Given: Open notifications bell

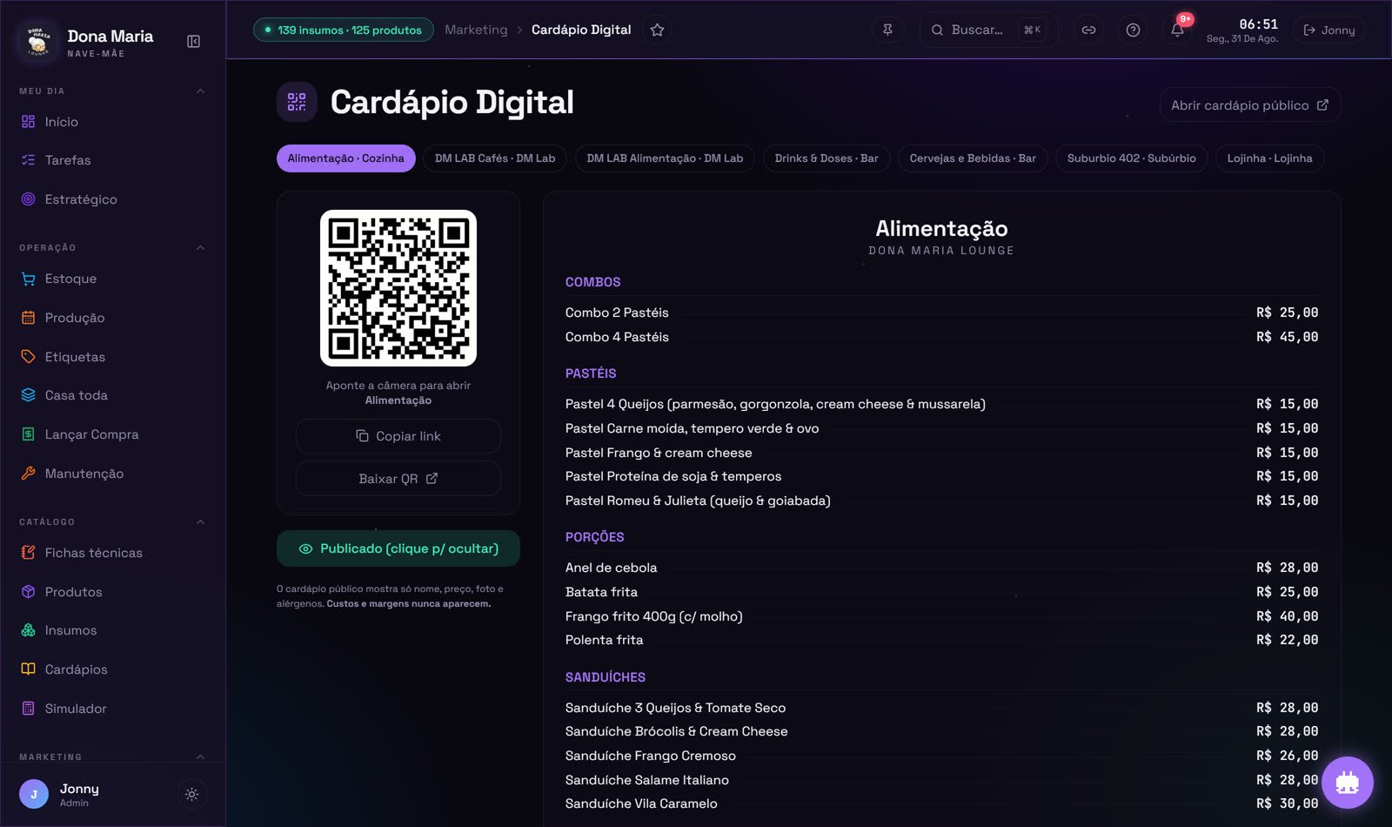Looking at the screenshot, I should 1177,30.
